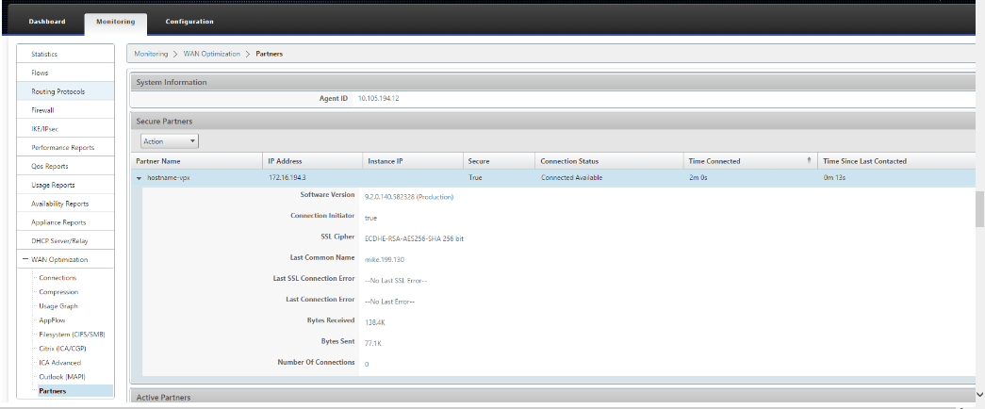Image resolution: width=985 pixels, height=409 pixels.
Task: Open Firewall in the sidebar
Action: point(65,110)
